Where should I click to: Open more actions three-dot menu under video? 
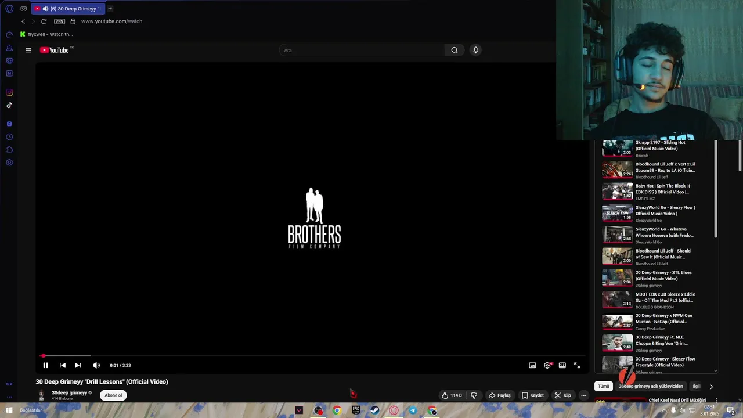(583, 395)
